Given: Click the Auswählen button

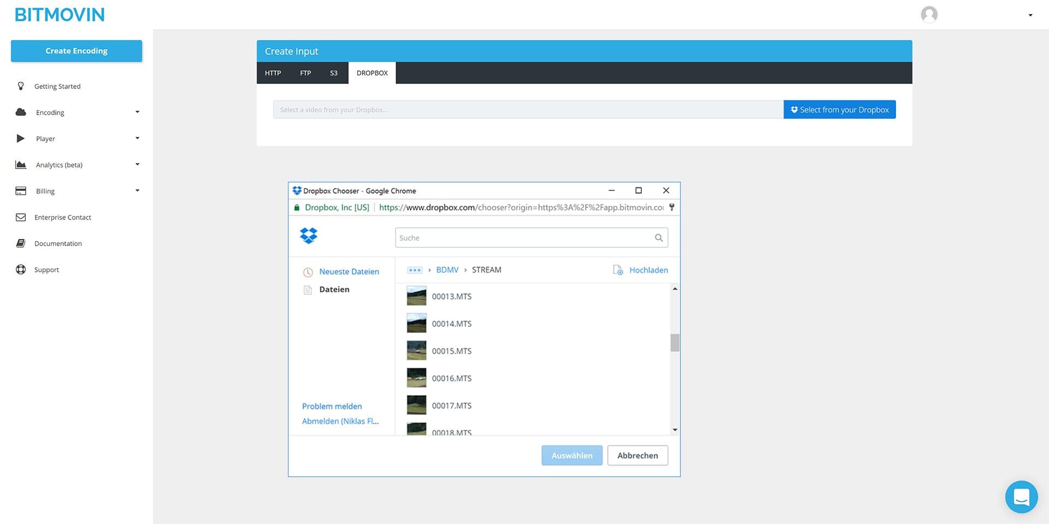Looking at the screenshot, I should click(572, 455).
